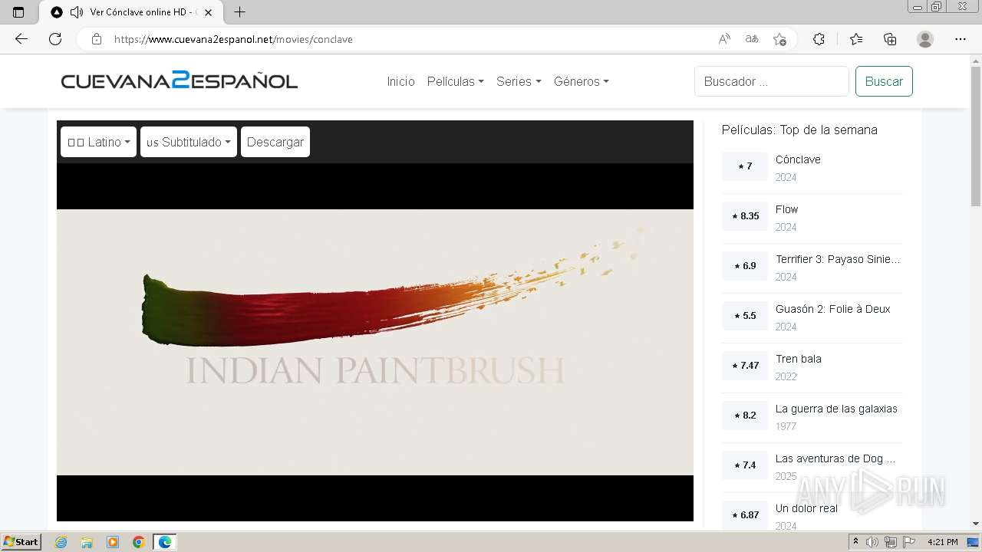Image resolution: width=982 pixels, height=552 pixels.
Task: Open Flow movie link
Action: [x=786, y=209]
